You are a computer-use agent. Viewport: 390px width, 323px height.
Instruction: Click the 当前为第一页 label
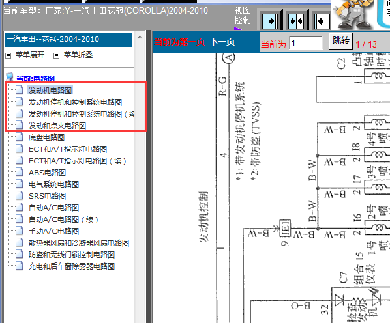coord(179,42)
